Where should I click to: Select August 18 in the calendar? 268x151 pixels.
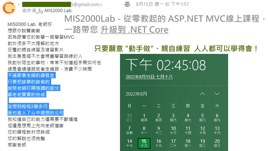click(x=188, y=143)
